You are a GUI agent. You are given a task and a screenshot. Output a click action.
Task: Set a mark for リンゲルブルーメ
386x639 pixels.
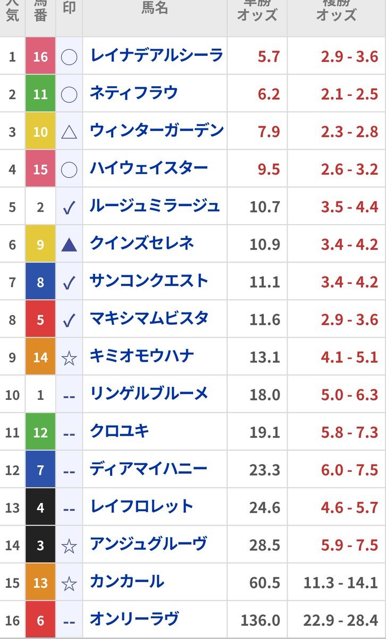[69, 396]
